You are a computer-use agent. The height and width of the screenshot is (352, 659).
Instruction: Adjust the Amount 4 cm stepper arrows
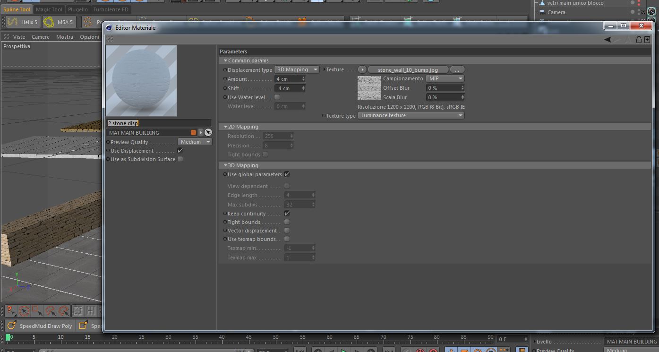tap(303, 79)
